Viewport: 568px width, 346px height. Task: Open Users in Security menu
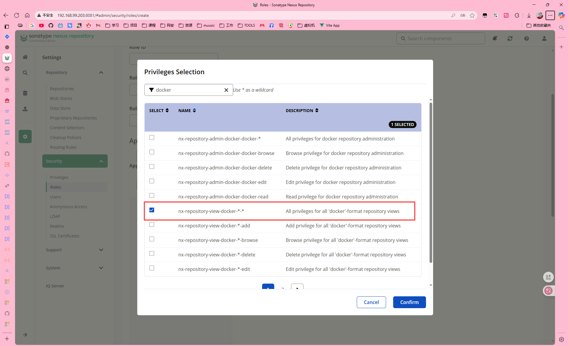coord(55,197)
